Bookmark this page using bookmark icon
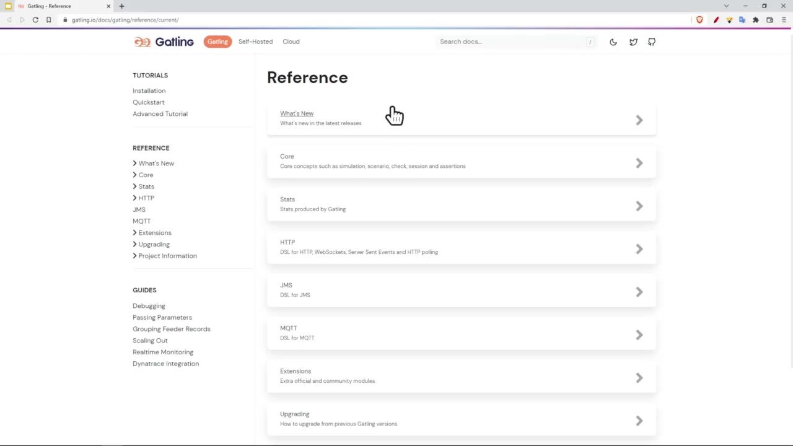 [48, 20]
